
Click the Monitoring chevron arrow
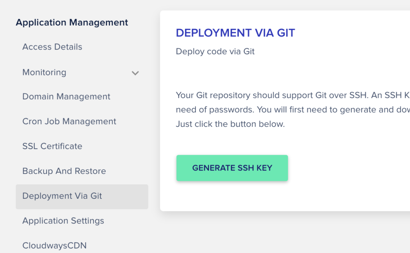pos(135,73)
